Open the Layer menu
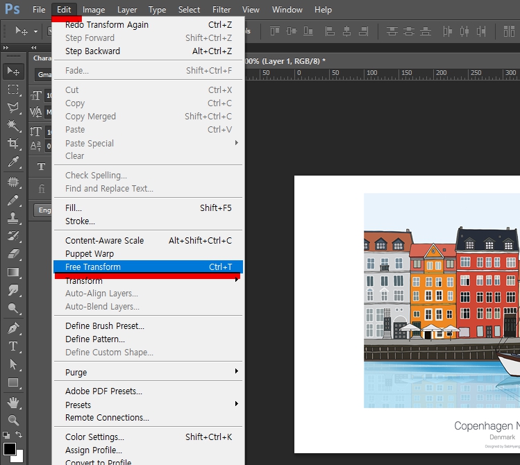 127,10
